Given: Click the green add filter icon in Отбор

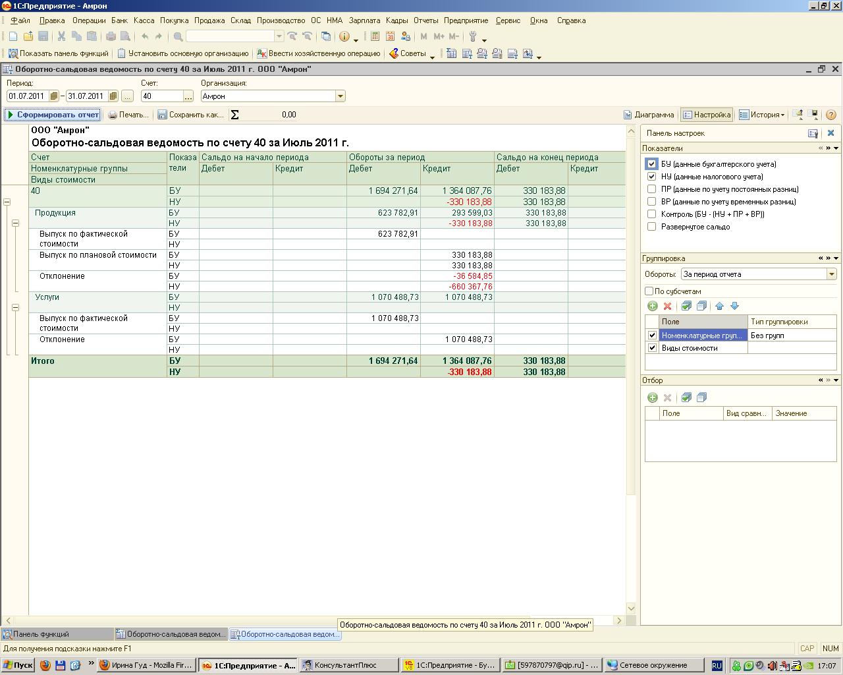Looking at the screenshot, I should tap(652, 397).
